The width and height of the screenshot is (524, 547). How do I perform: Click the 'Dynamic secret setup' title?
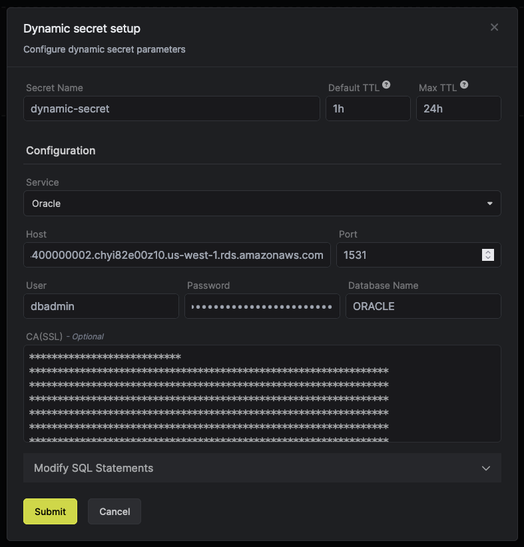82,29
